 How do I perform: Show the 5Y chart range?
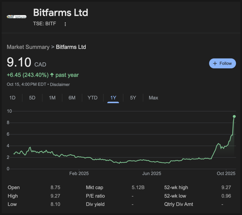click(x=133, y=98)
